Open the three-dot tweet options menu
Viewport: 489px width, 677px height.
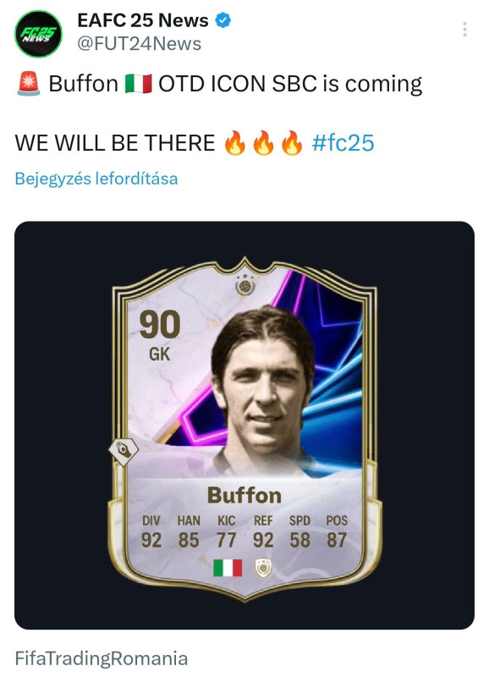coord(464,30)
